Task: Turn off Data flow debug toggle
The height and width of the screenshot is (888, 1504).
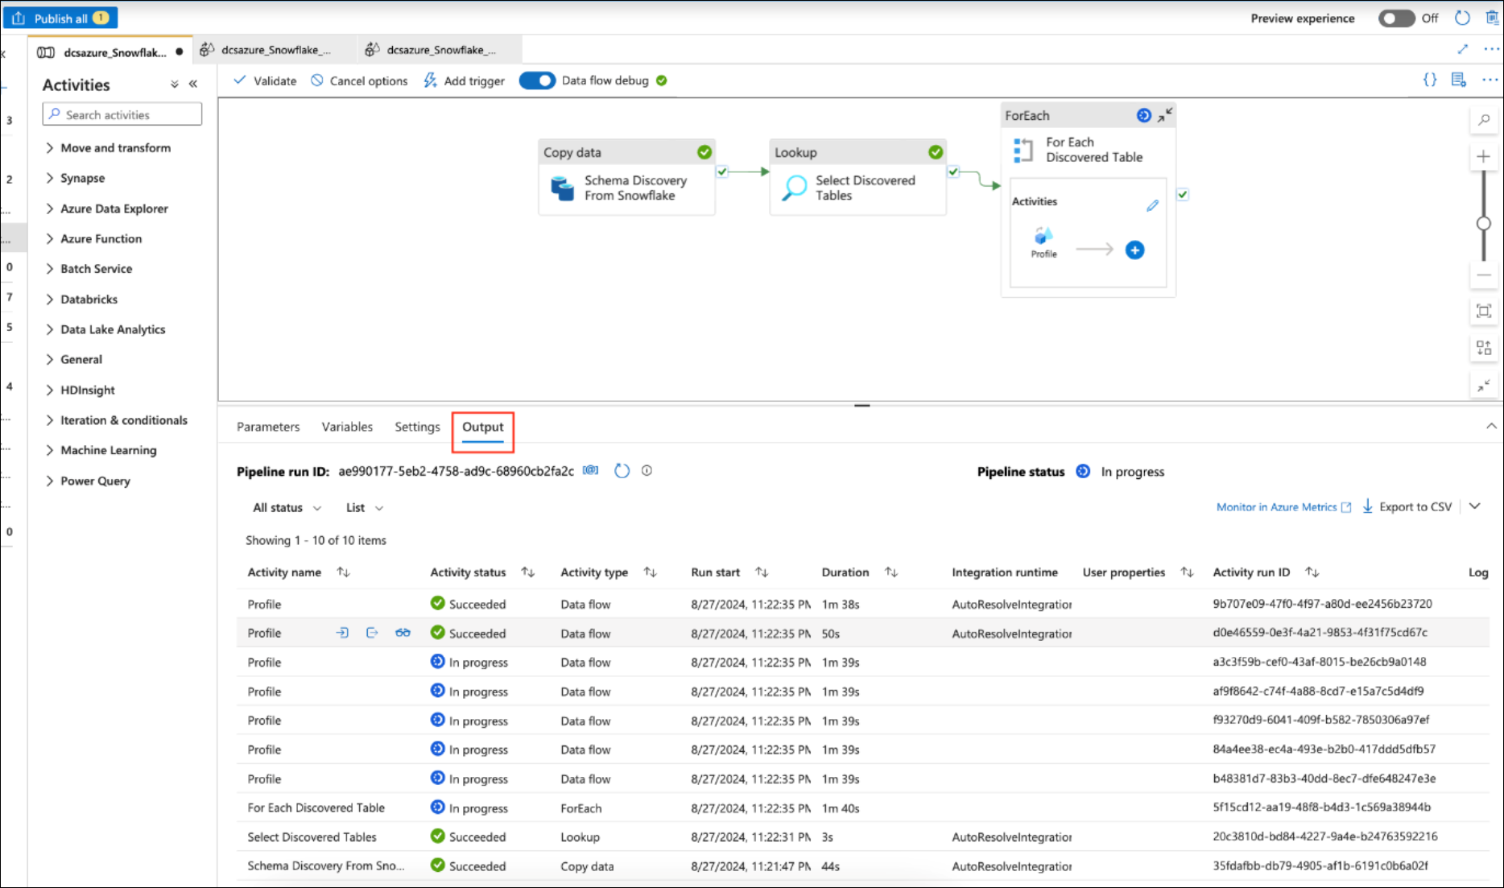Action: 537,81
